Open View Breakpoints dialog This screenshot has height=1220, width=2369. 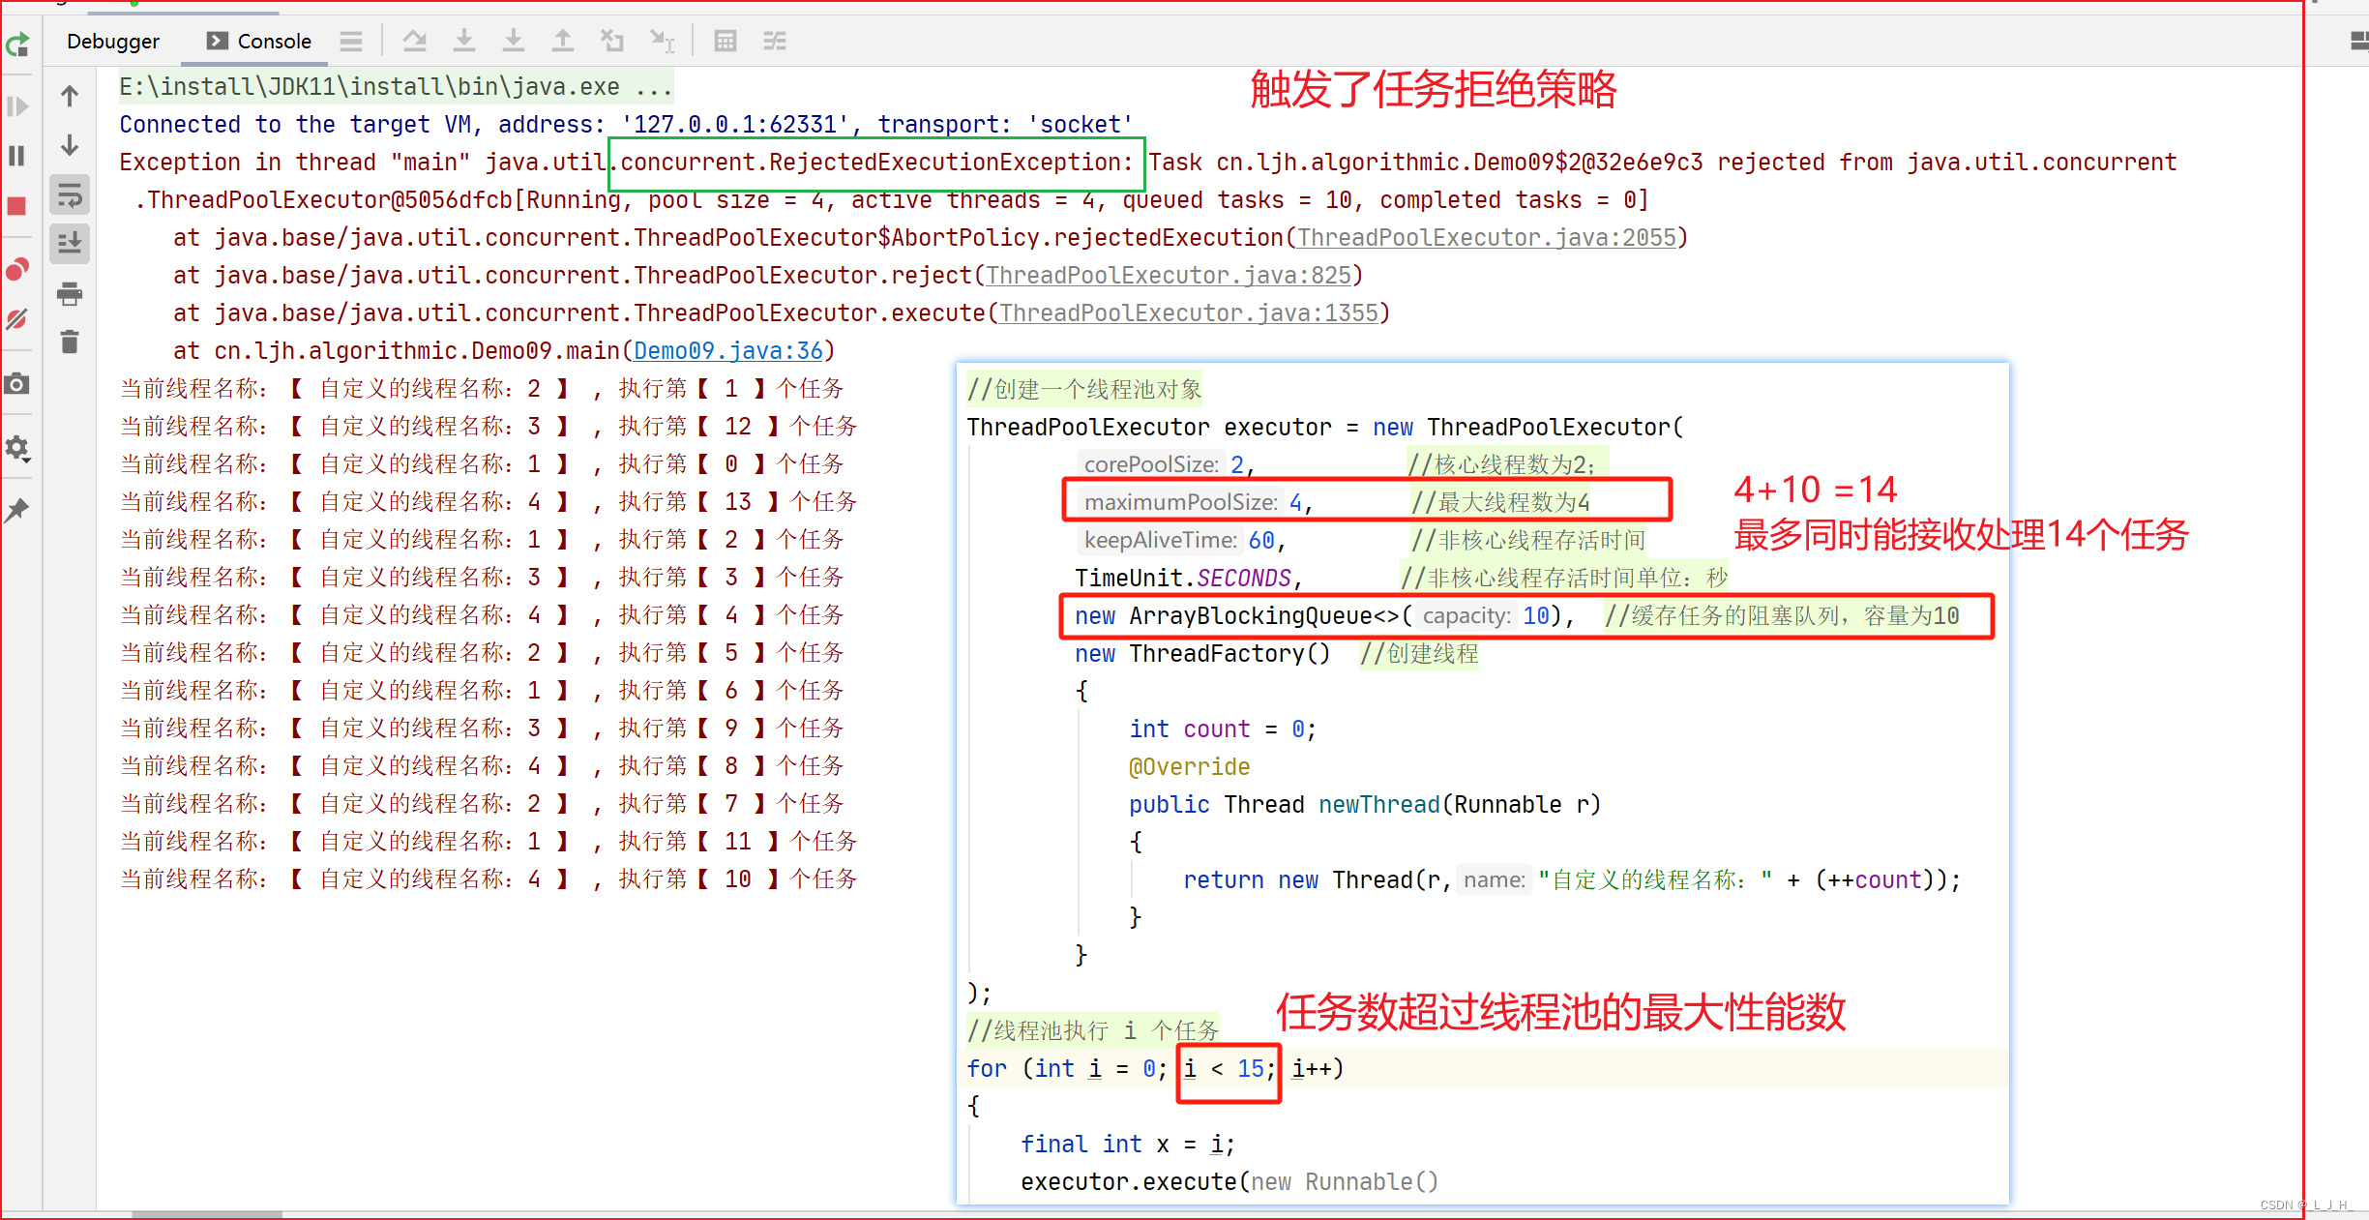pyautogui.click(x=17, y=270)
